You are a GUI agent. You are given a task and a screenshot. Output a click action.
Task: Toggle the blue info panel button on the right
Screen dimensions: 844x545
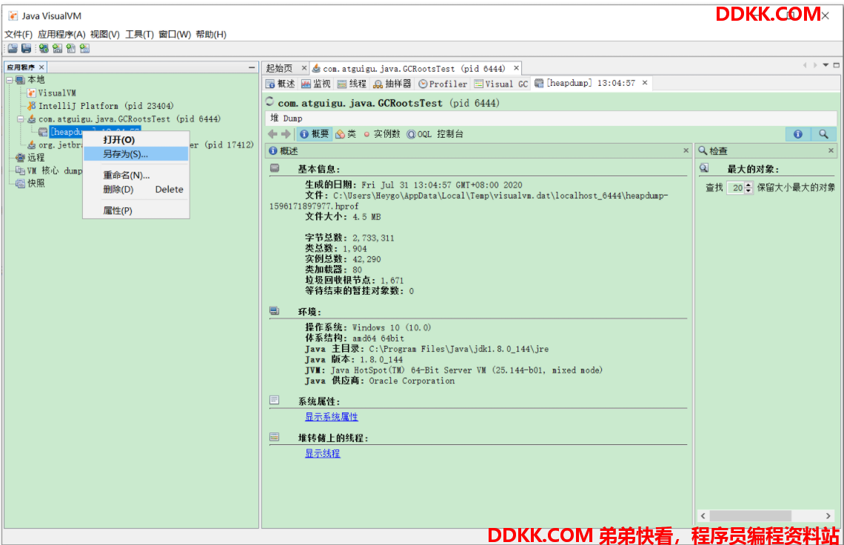797,134
